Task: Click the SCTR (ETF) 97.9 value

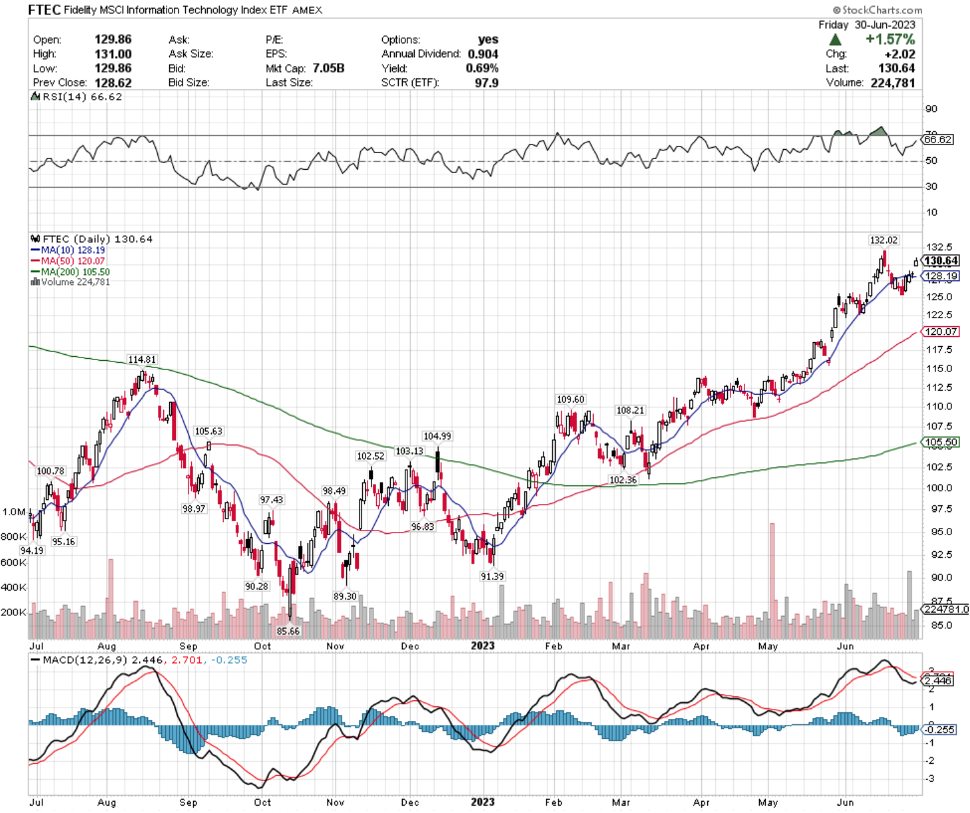Action: (487, 82)
